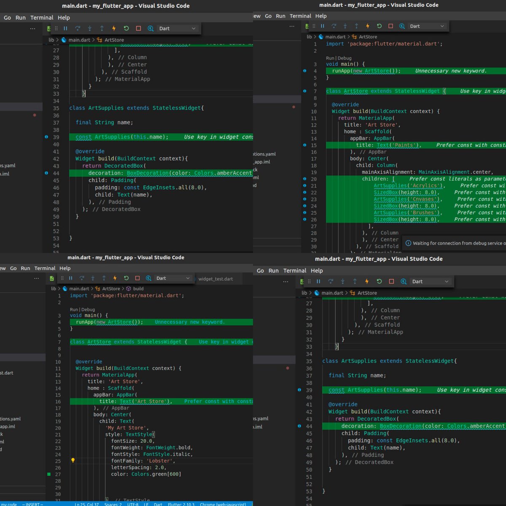Stop debugging in the bottom-left window toolbar

(x=137, y=278)
